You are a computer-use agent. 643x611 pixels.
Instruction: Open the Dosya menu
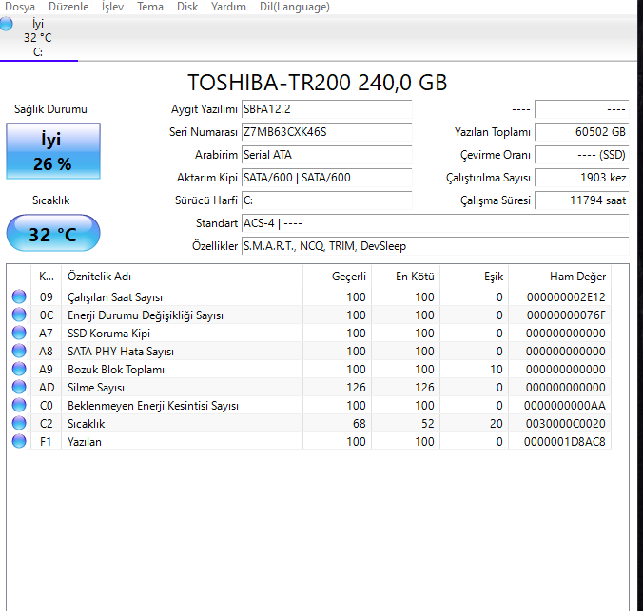pyautogui.click(x=20, y=7)
